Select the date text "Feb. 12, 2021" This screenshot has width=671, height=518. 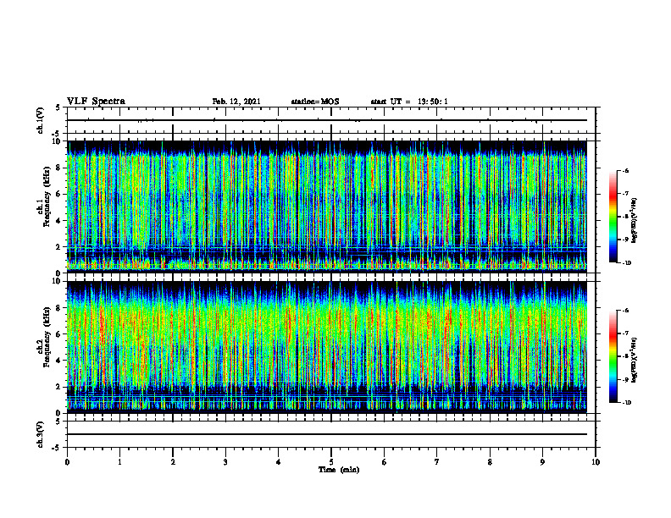pyautogui.click(x=236, y=102)
